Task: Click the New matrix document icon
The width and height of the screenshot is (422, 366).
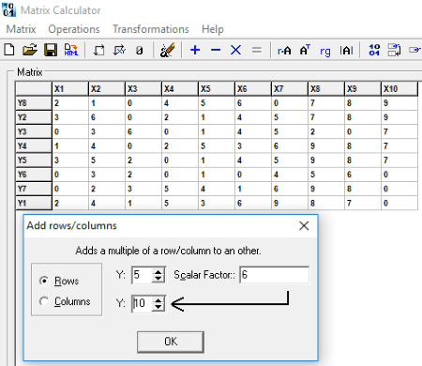Action: pyautogui.click(x=9, y=50)
